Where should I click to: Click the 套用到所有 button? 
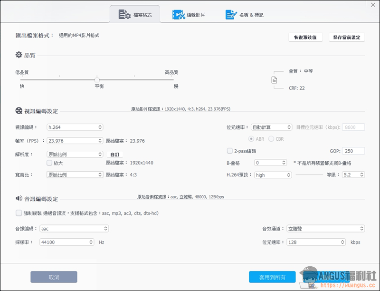[272, 277]
